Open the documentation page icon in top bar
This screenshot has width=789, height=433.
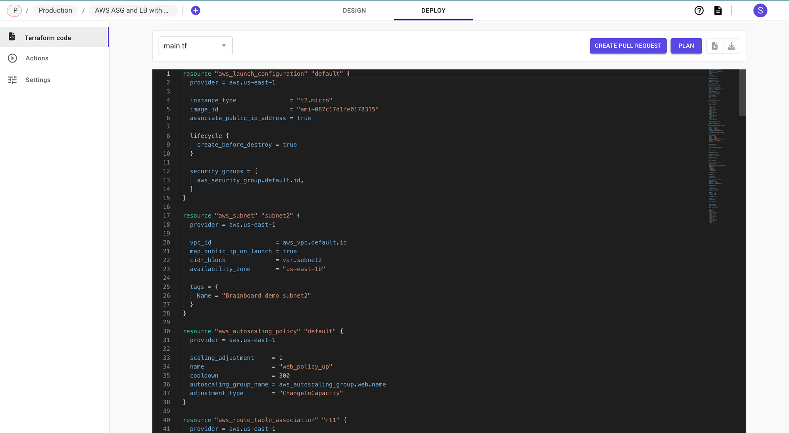click(718, 11)
